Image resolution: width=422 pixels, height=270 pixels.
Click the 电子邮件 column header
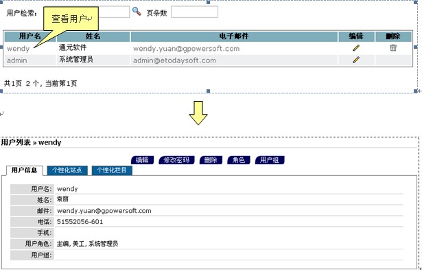coord(234,36)
